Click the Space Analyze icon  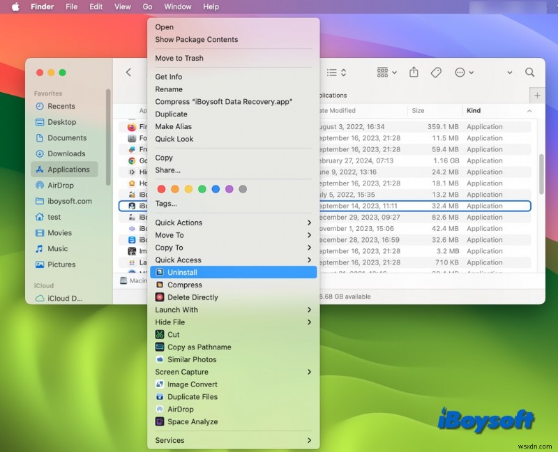(x=160, y=422)
